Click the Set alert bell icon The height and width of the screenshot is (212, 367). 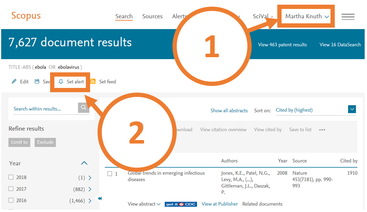point(61,82)
